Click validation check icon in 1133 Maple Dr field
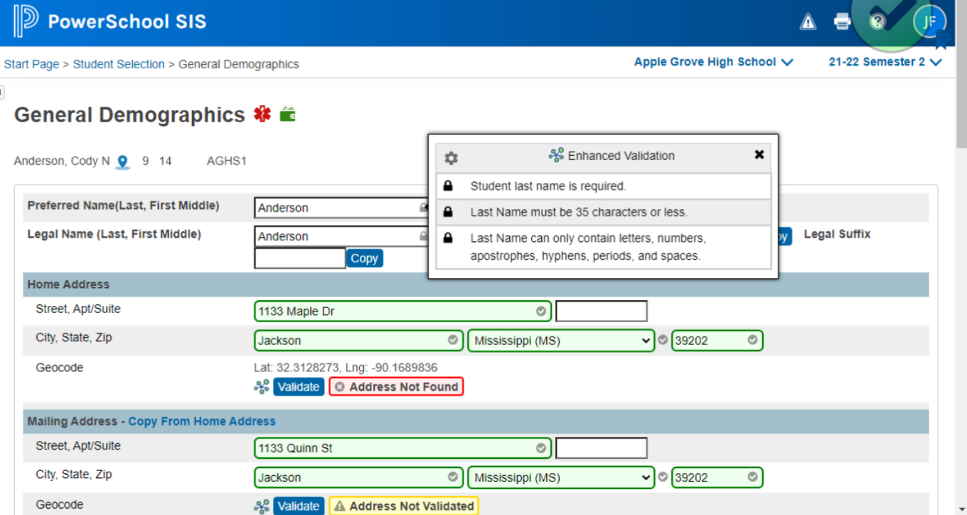Screen dimensions: 967x515 tap(541, 312)
